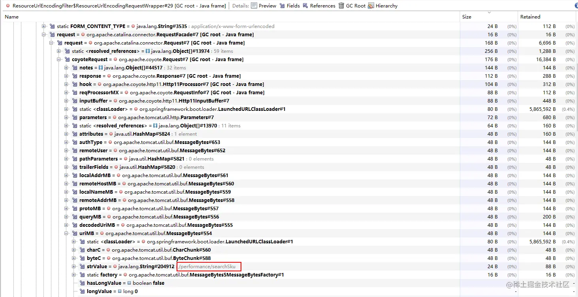Click the field icon of parameters row

tap(75, 118)
